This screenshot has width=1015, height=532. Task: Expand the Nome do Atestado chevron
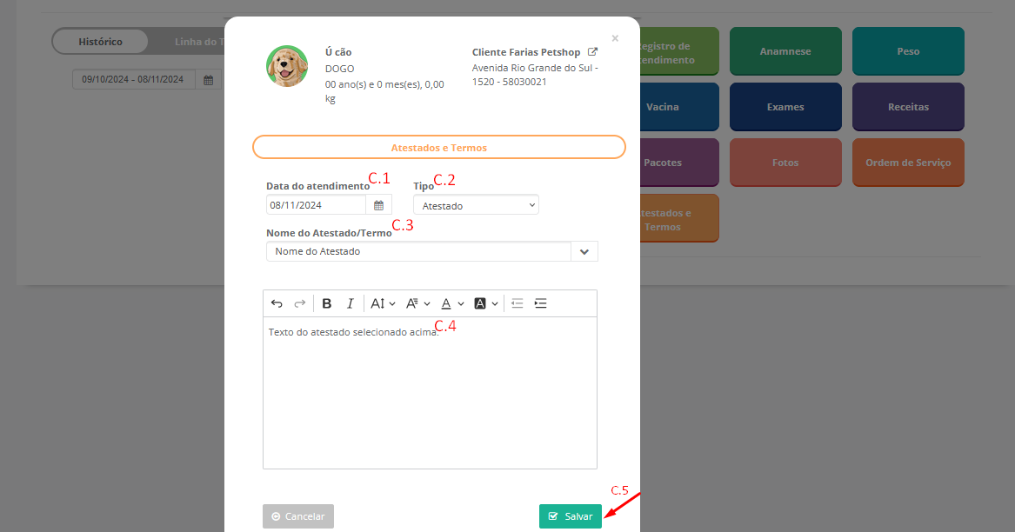pyautogui.click(x=584, y=251)
